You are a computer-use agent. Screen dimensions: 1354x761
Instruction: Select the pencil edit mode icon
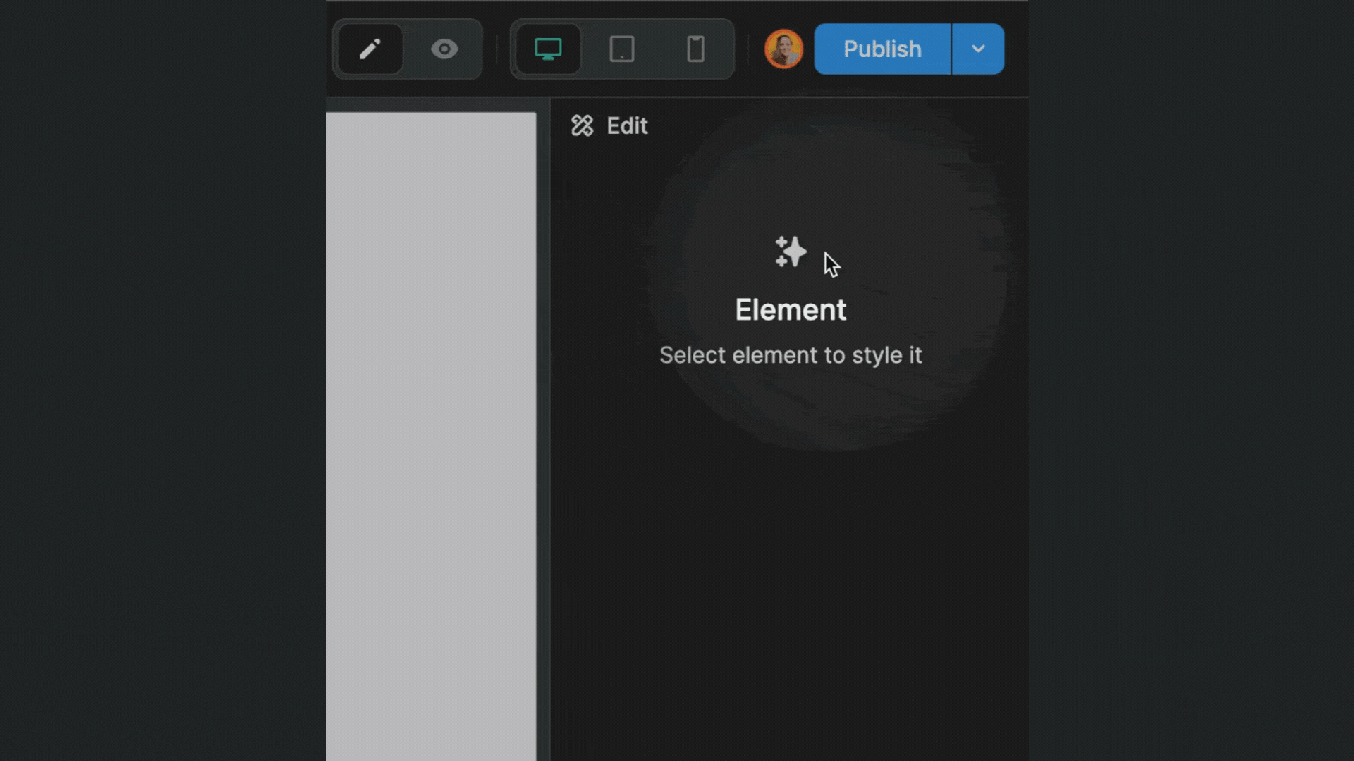pyautogui.click(x=370, y=49)
